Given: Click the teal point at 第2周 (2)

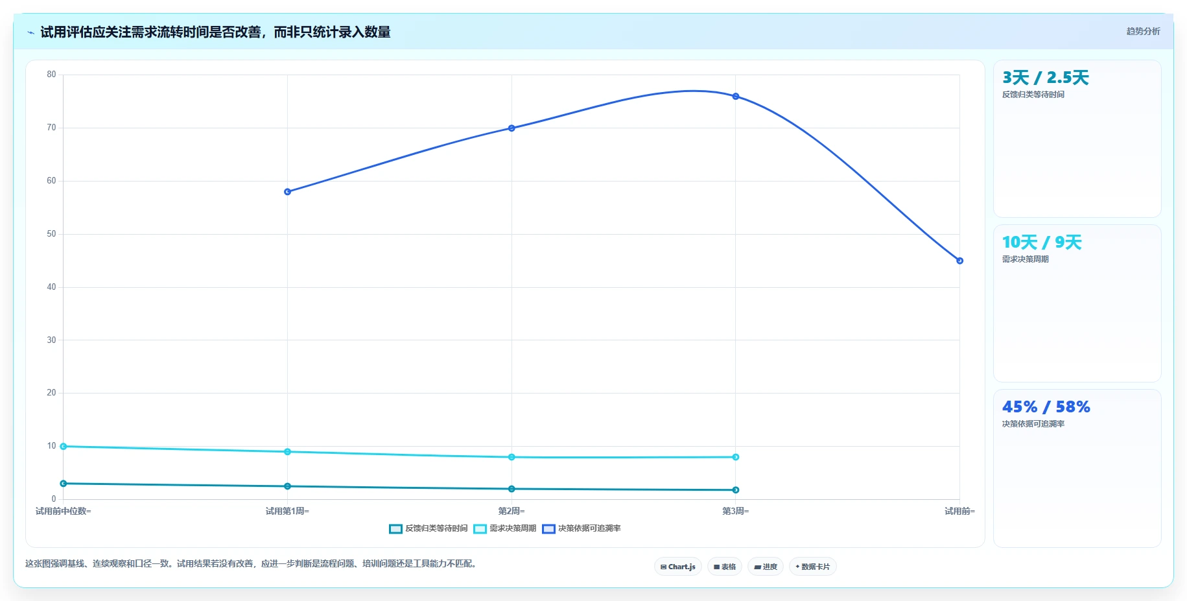Looking at the screenshot, I should (x=511, y=489).
